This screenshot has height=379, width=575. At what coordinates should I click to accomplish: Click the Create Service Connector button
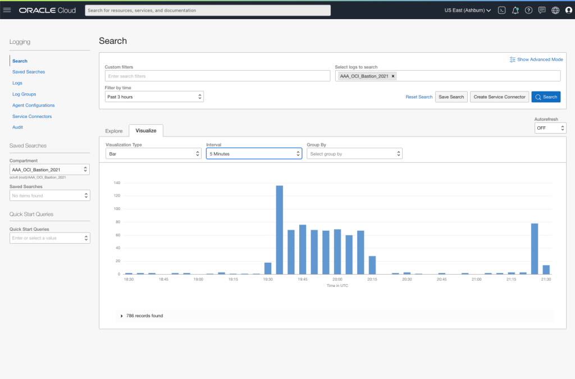point(499,97)
